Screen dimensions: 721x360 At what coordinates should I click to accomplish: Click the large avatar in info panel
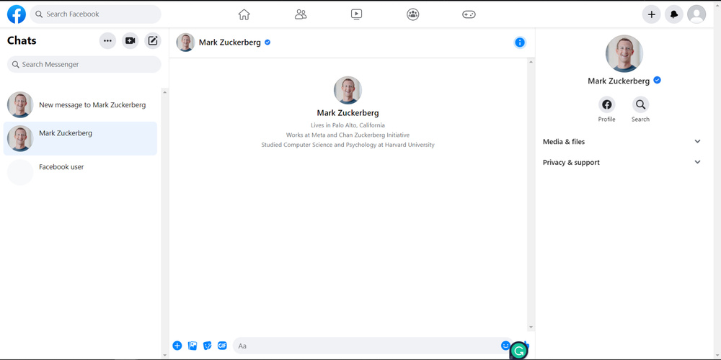(x=624, y=53)
